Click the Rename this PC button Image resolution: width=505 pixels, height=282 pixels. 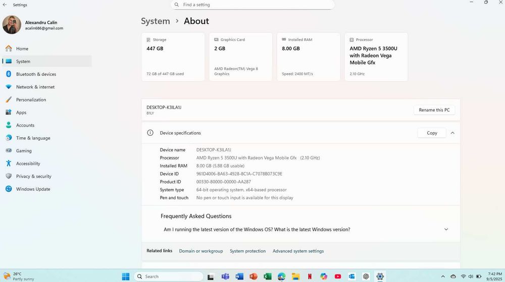434,110
